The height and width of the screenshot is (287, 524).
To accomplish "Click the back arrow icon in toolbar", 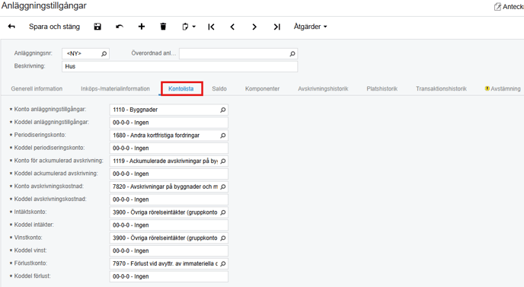I will (11, 27).
